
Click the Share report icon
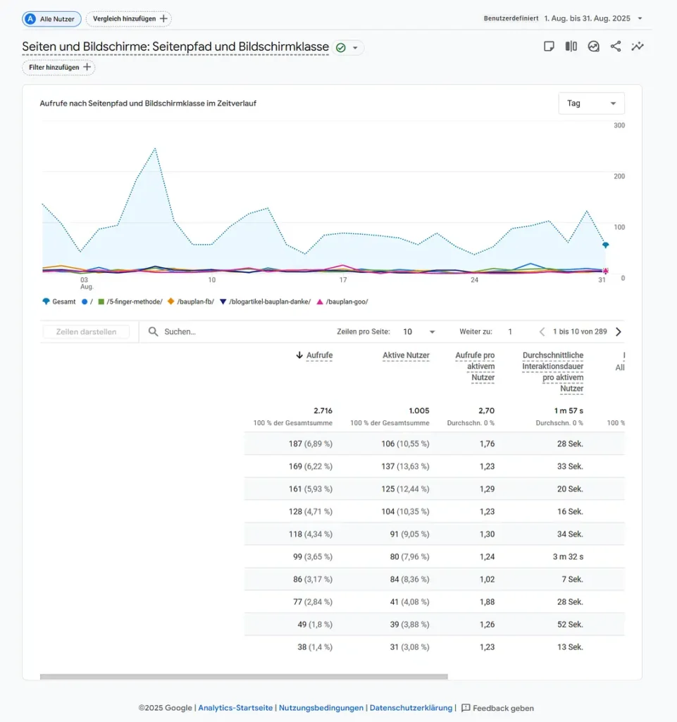tap(616, 46)
